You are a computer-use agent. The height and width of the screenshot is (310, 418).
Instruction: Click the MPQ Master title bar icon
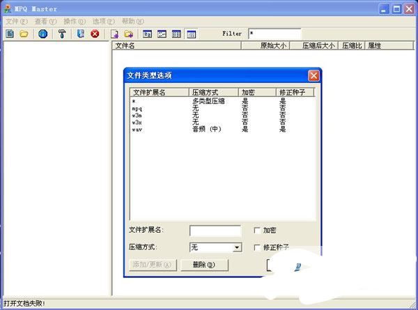(x=8, y=9)
